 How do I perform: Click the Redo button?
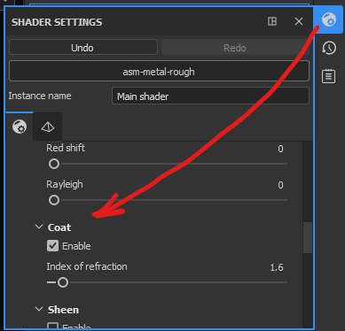pyautogui.click(x=235, y=48)
